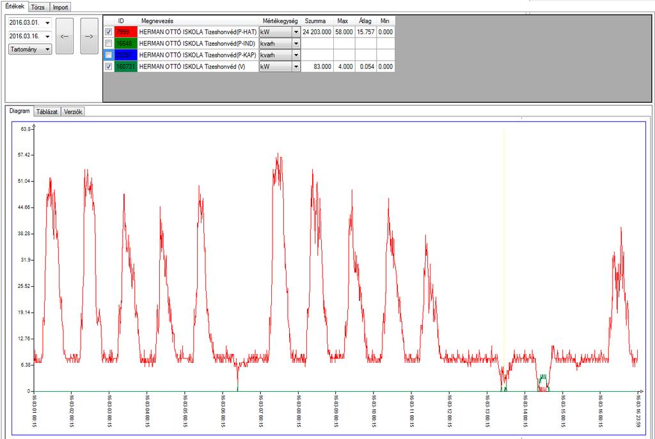
Task: Click the Min column header
Action: point(385,21)
